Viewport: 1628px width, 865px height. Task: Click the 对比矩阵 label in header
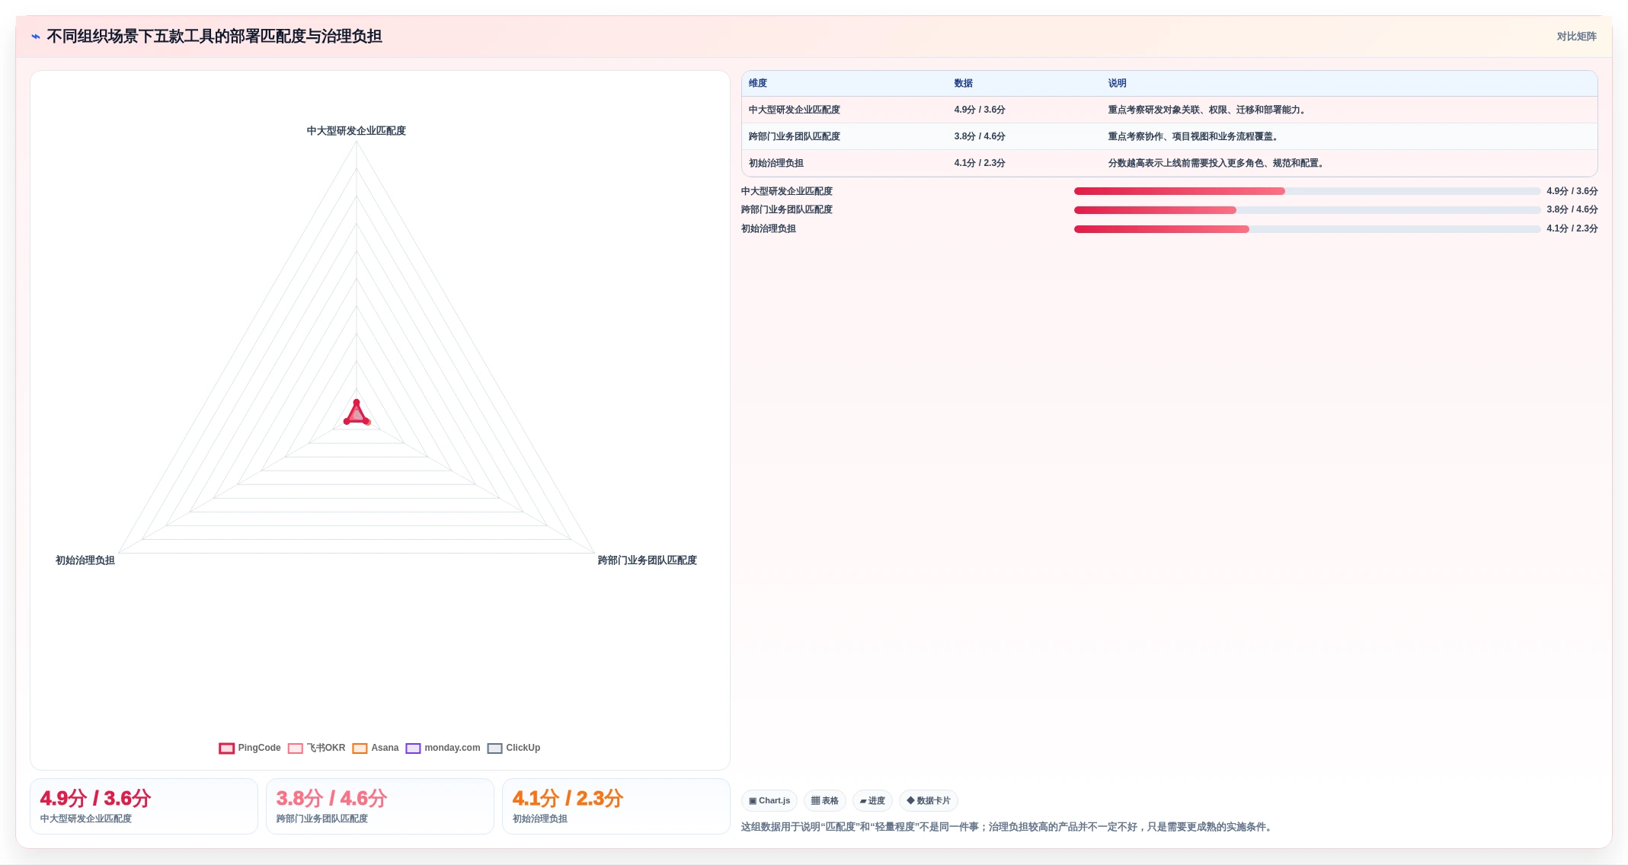[x=1576, y=37]
